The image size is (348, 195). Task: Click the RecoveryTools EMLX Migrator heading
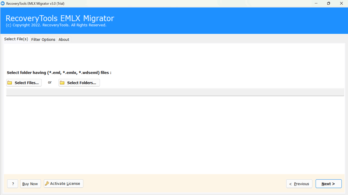click(60, 18)
